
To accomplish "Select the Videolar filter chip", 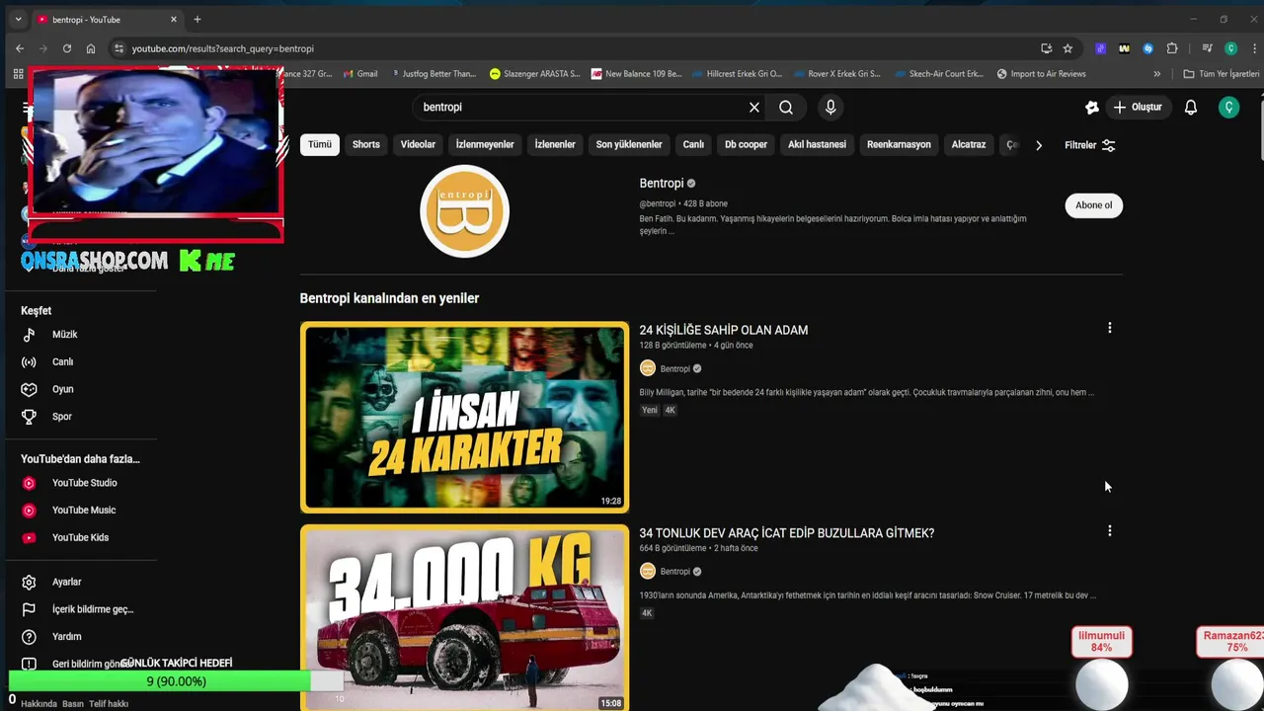I will (418, 144).
